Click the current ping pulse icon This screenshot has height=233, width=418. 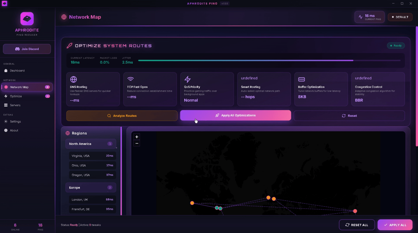click(361, 17)
